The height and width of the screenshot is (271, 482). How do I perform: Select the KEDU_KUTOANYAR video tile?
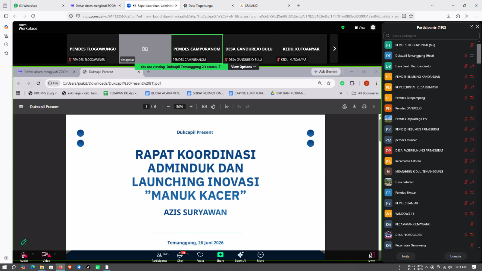[x=301, y=48]
